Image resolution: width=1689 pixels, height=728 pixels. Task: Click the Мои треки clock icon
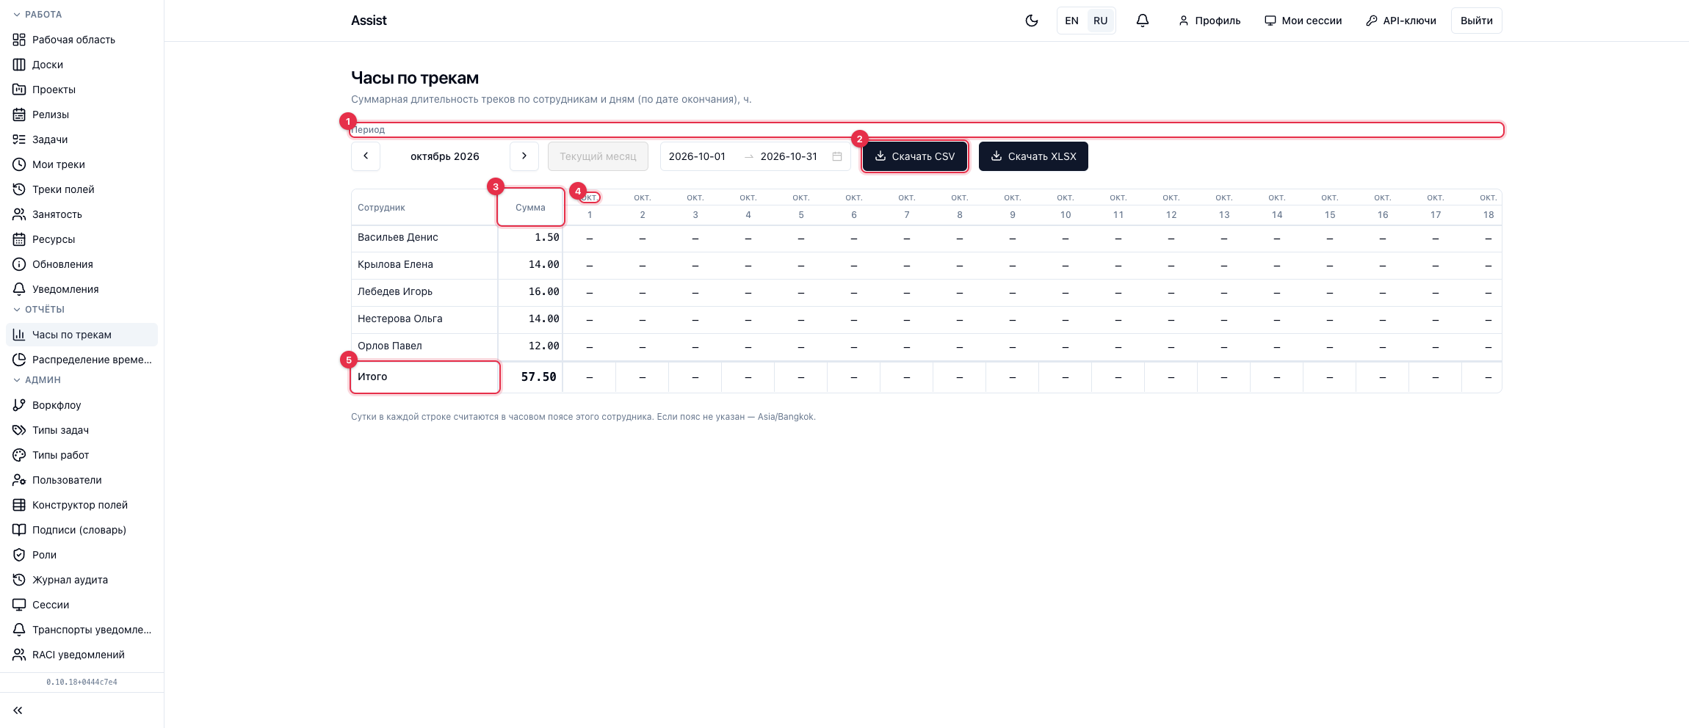(19, 164)
